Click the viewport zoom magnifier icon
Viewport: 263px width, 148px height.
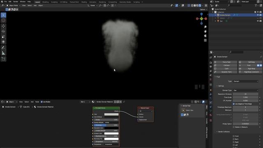205,27
